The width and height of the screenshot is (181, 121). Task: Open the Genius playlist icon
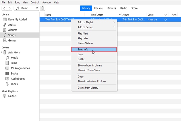coord(5,96)
